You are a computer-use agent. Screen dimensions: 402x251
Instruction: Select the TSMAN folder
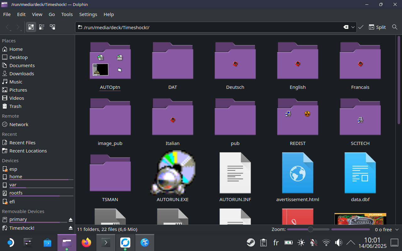pyautogui.click(x=110, y=178)
